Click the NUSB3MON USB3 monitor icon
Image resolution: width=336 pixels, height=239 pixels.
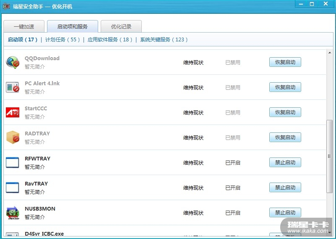click(13, 213)
